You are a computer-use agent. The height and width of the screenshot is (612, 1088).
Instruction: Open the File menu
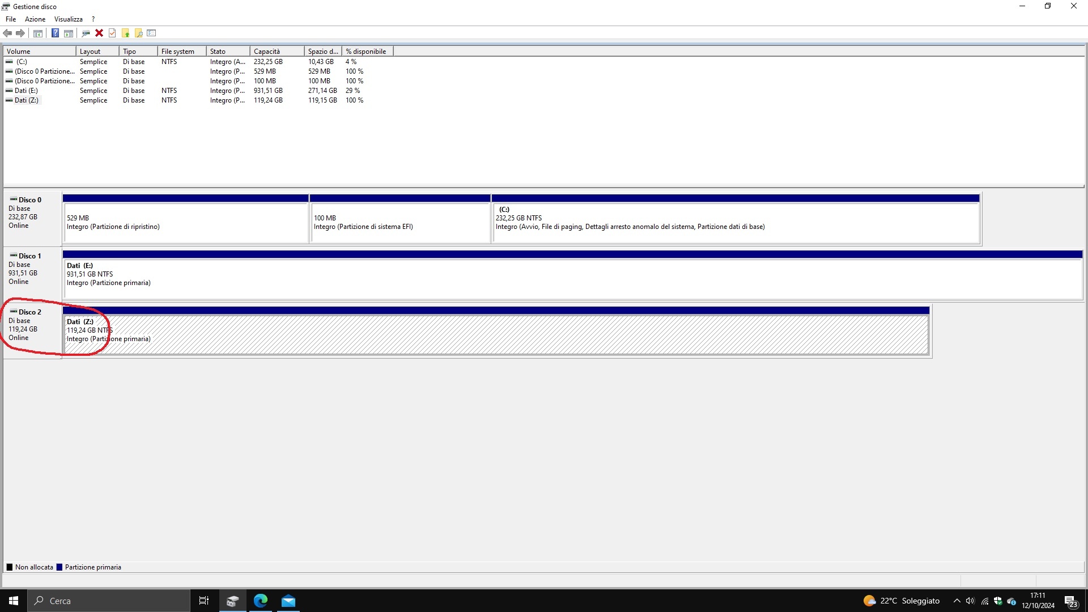[11, 19]
